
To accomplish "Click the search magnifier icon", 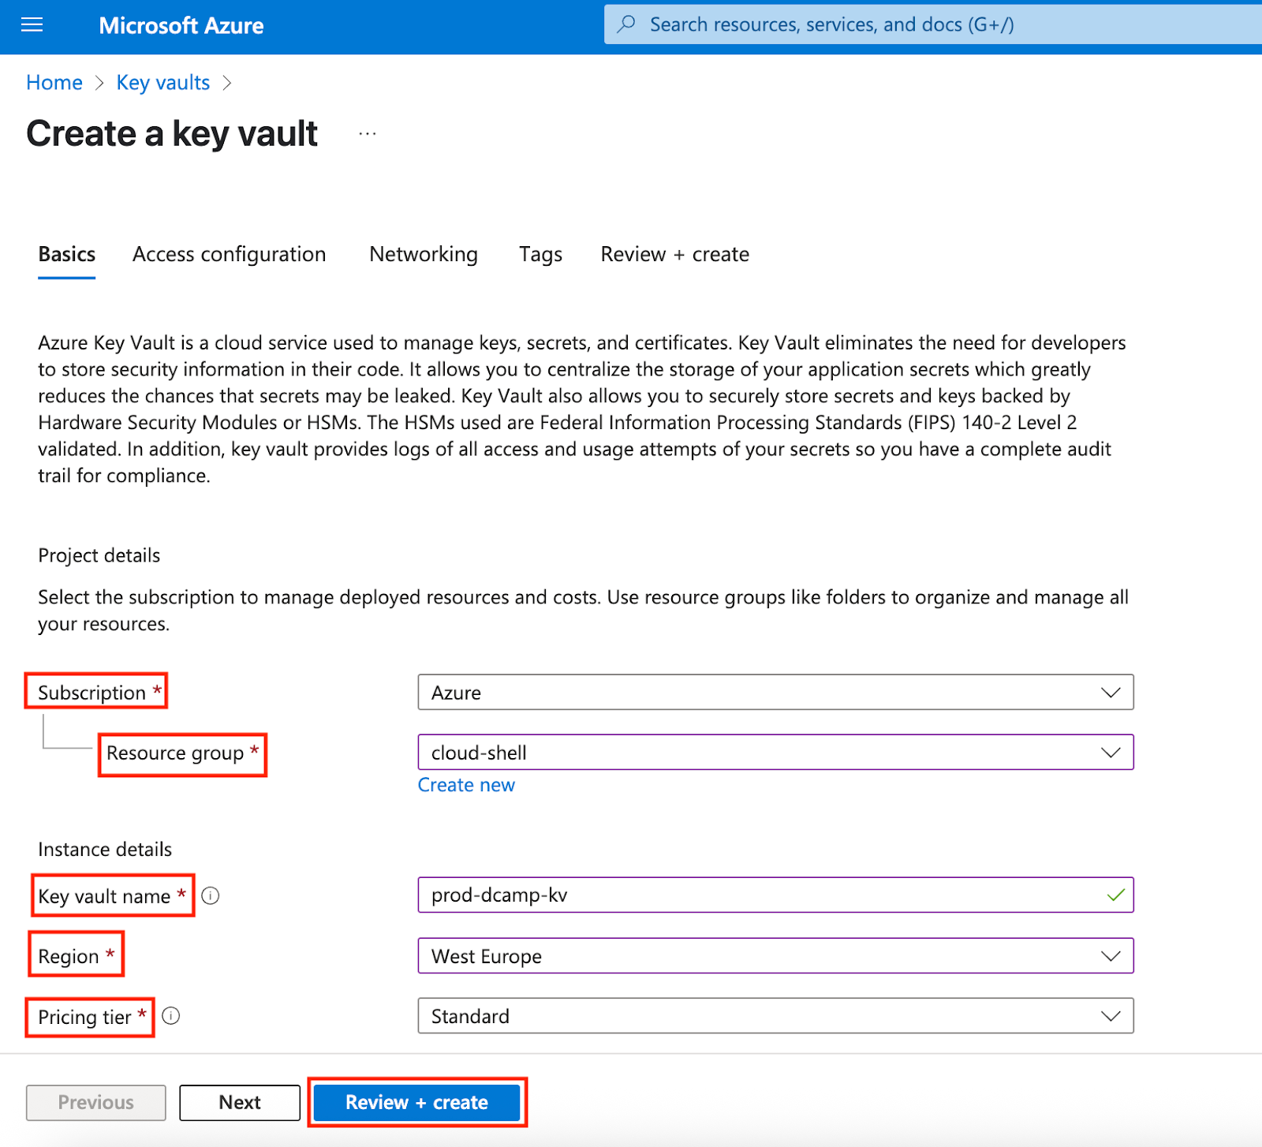I will coord(626,24).
